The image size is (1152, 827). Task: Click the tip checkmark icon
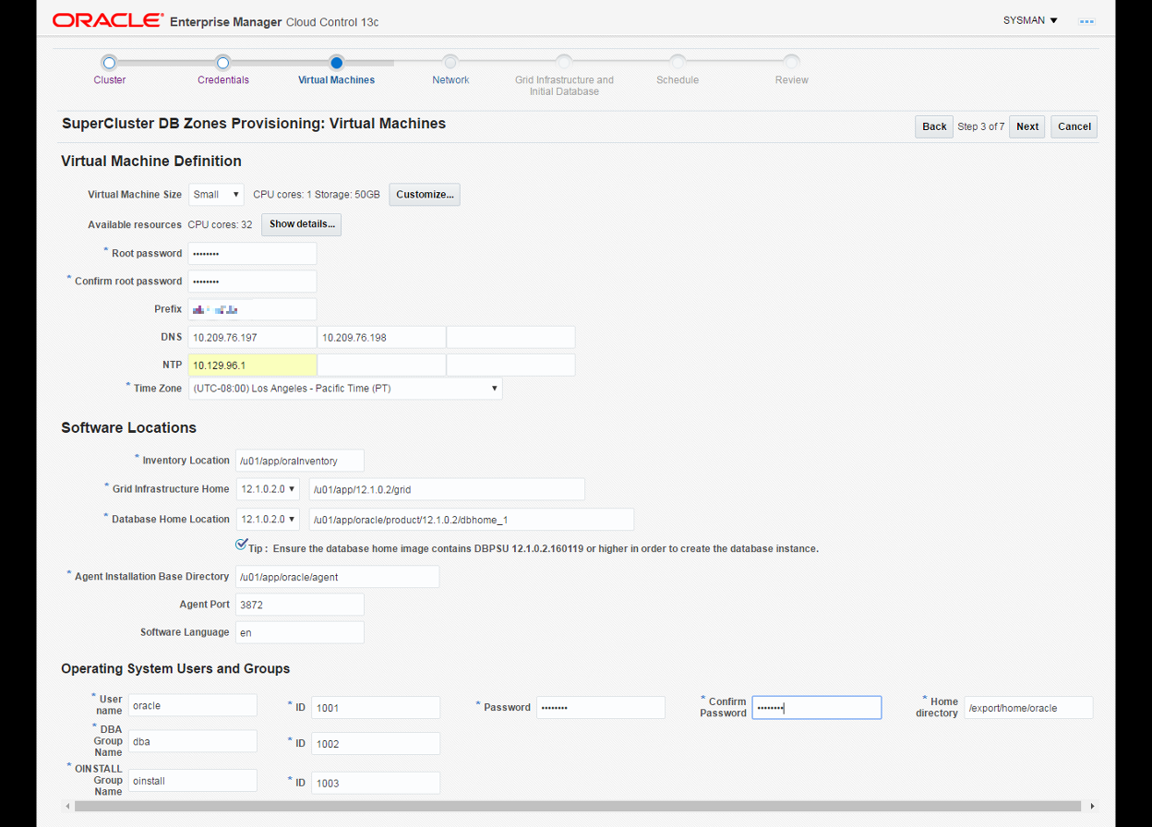(x=242, y=545)
